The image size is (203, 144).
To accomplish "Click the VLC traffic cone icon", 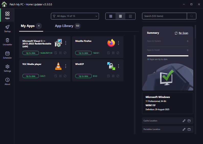I will [x=58, y=66].
